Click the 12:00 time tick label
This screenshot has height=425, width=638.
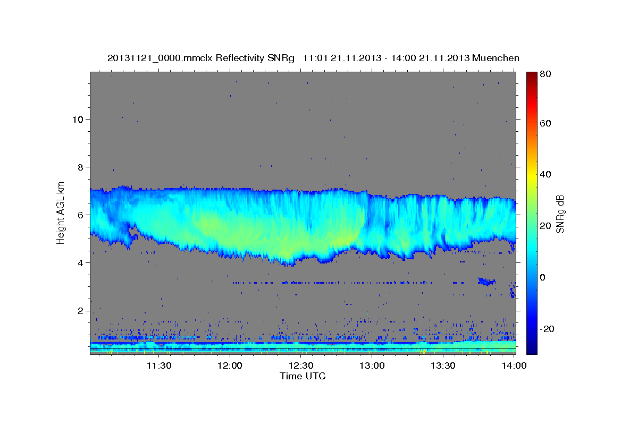pos(230,365)
